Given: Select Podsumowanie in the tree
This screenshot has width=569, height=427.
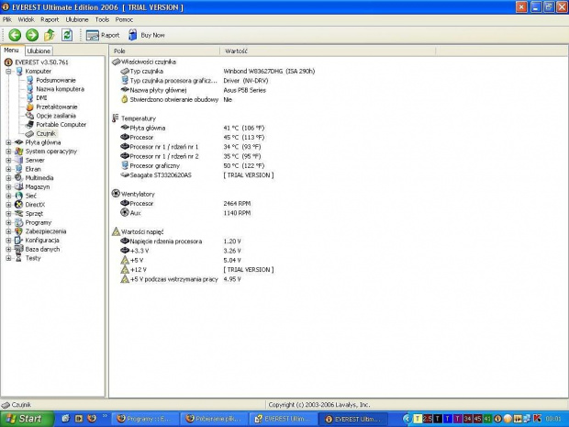Looking at the screenshot, I should click(56, 80).
